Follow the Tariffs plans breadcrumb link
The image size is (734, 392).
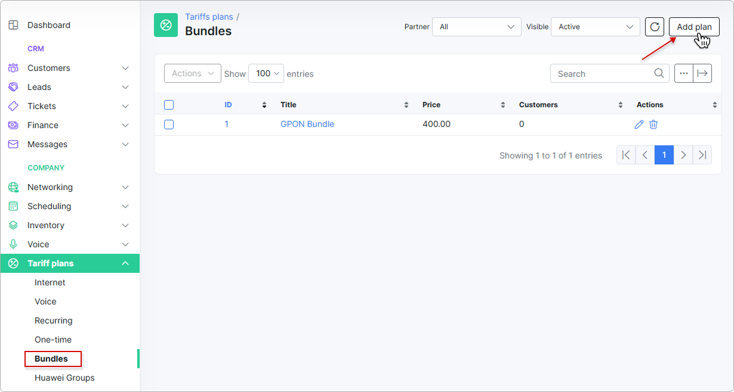[209, 17]
